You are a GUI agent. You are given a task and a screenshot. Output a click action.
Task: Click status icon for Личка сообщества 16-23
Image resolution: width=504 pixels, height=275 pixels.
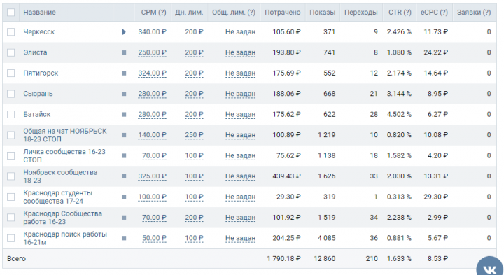tap(124, 156)
